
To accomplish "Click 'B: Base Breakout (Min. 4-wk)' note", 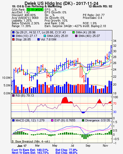I will [x=31, y=141].
